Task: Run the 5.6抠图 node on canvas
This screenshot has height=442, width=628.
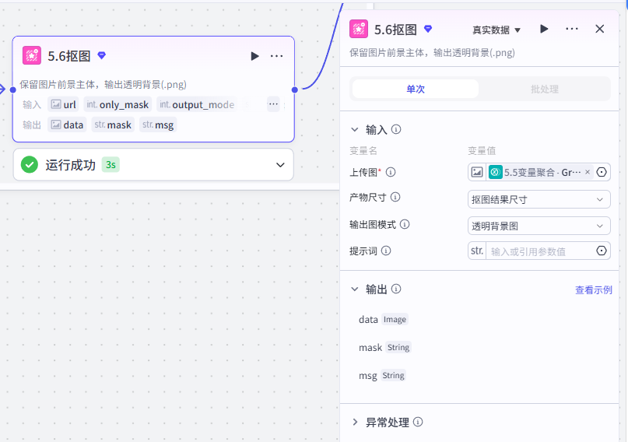Action: click(x=254, y=56)
